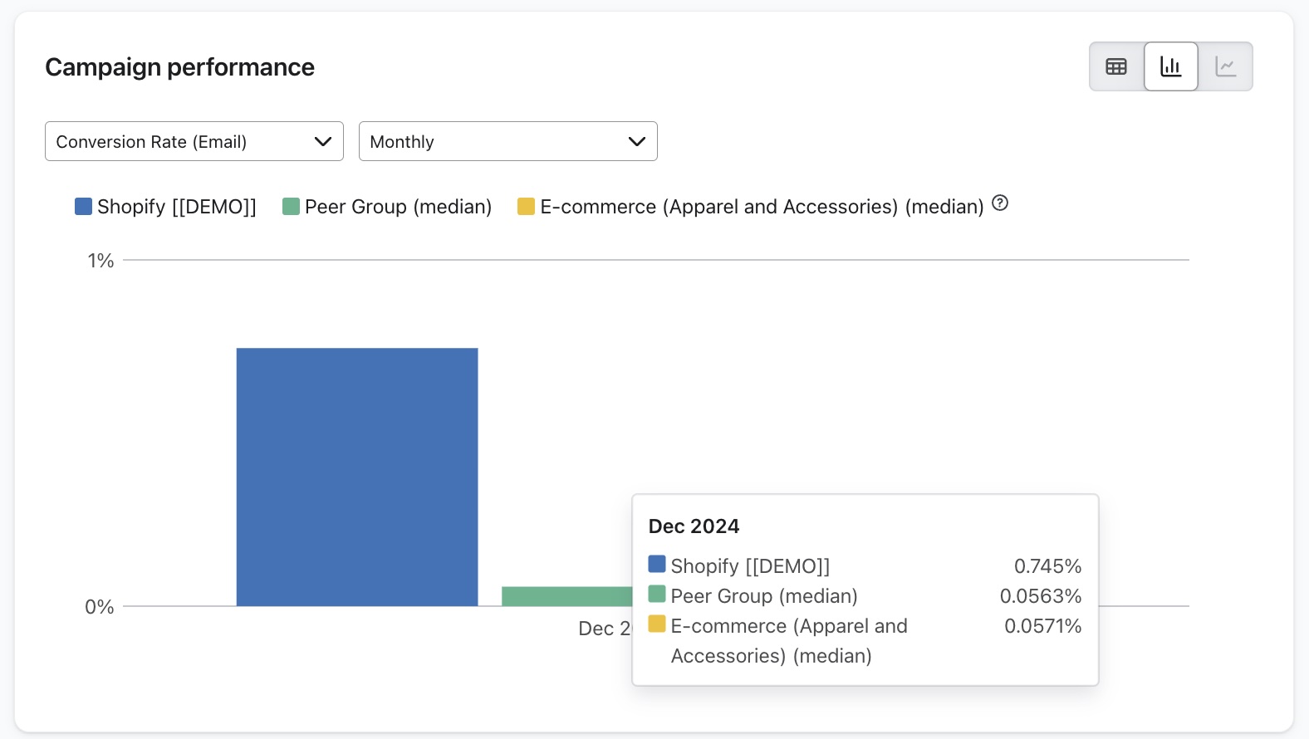1309x739 pixels.
Task: Click the 0.745% value in the tooltip
Action: tap(1047, 566)
